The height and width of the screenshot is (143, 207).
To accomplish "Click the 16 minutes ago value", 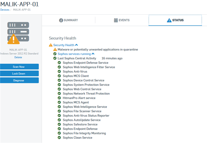I will (x=112, y=58).
